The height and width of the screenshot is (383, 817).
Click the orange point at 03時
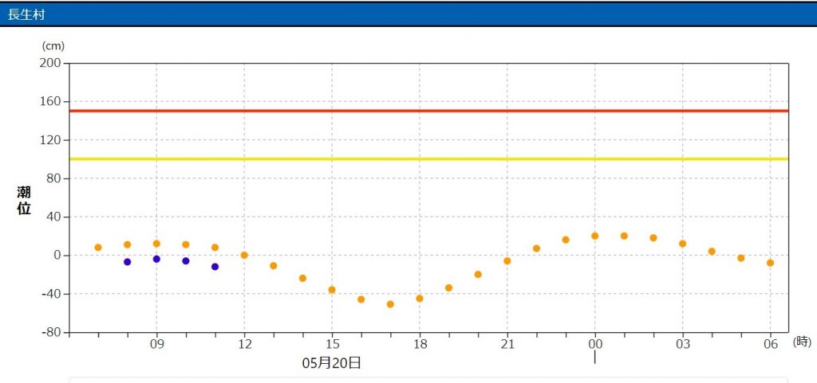click(x=683, y=244)
